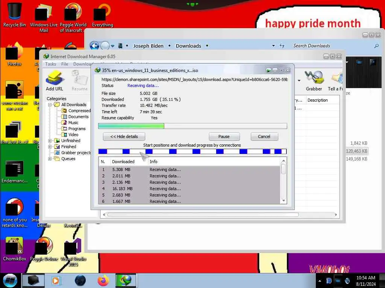Open the Explorer address bar dropdown arrow
Image resolution: width=385 pixels, height=288 pixels.
(274, 46)
